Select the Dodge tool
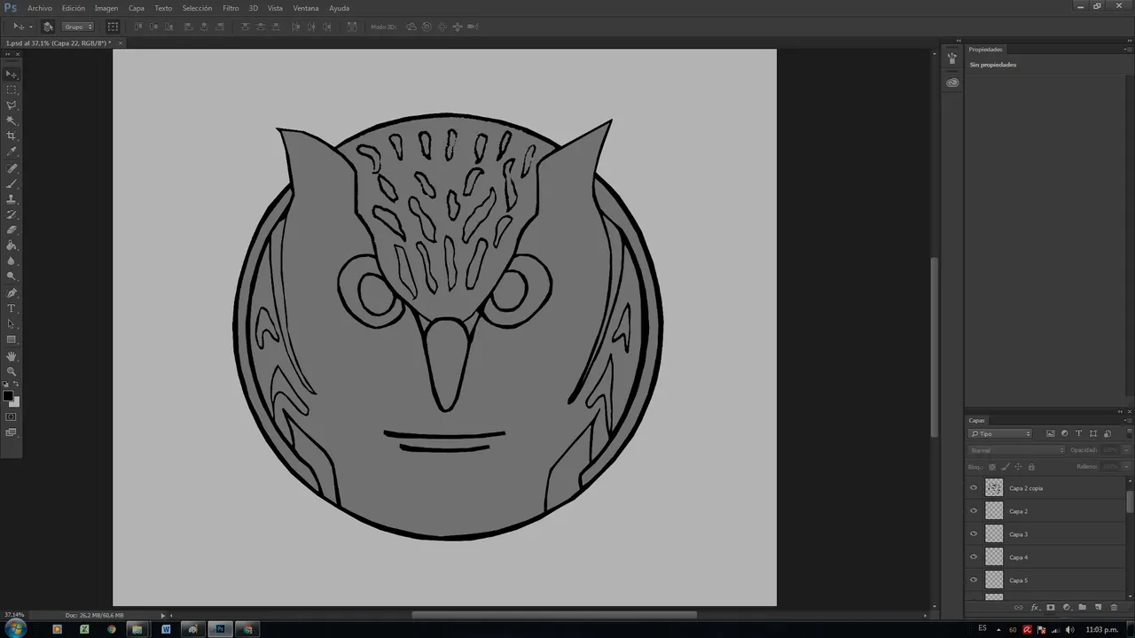The image size is (1135, 638). point(12,276)
